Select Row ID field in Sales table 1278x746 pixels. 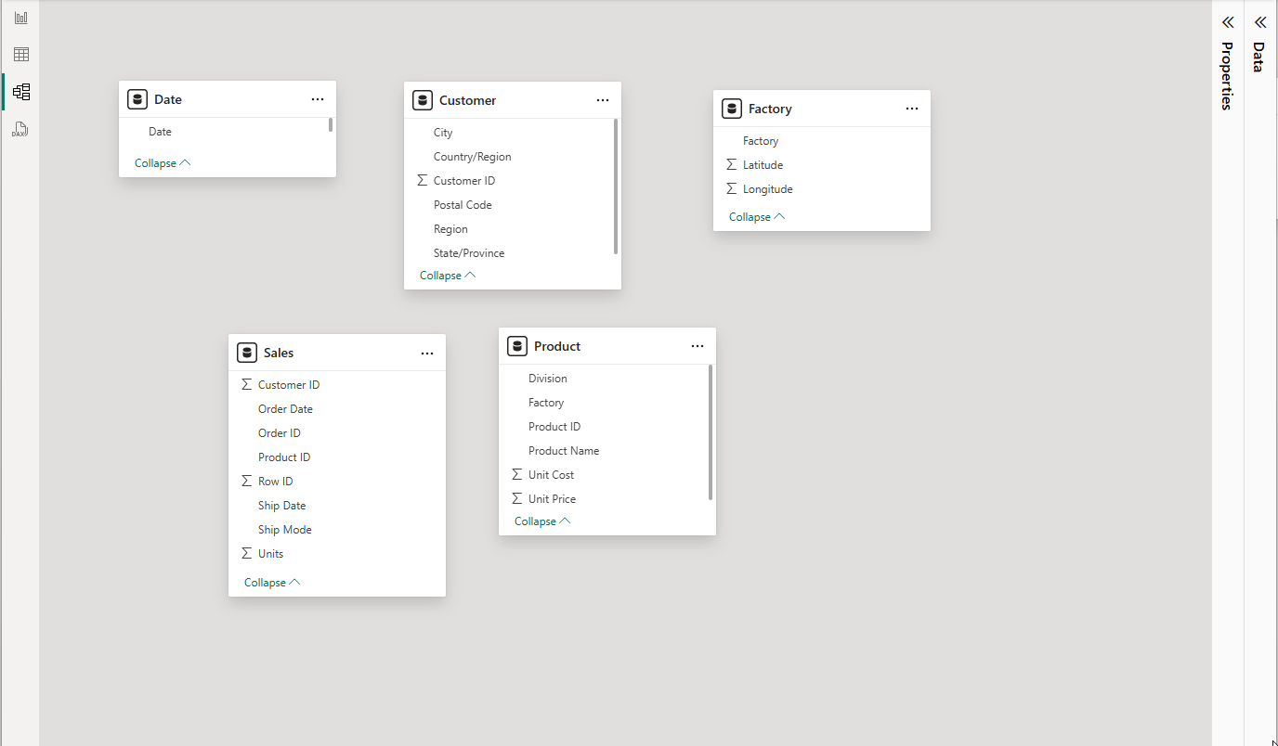(x=337, y=482)
